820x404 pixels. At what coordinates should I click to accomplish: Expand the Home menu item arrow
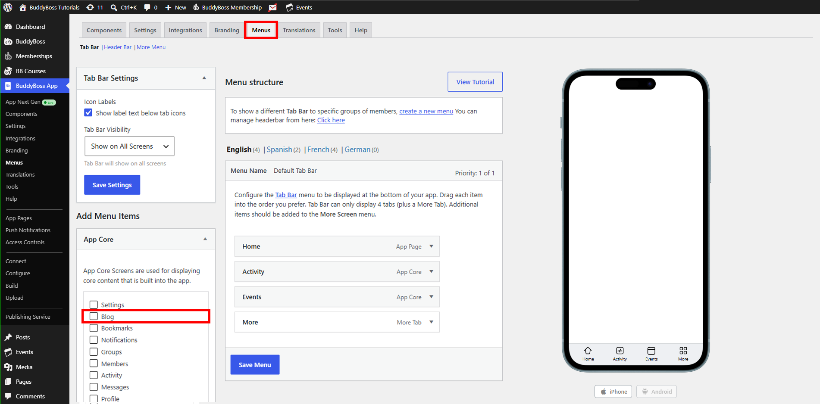431,246
